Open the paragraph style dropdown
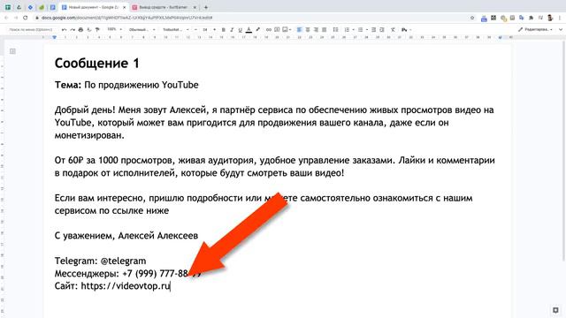 point(141,29)
